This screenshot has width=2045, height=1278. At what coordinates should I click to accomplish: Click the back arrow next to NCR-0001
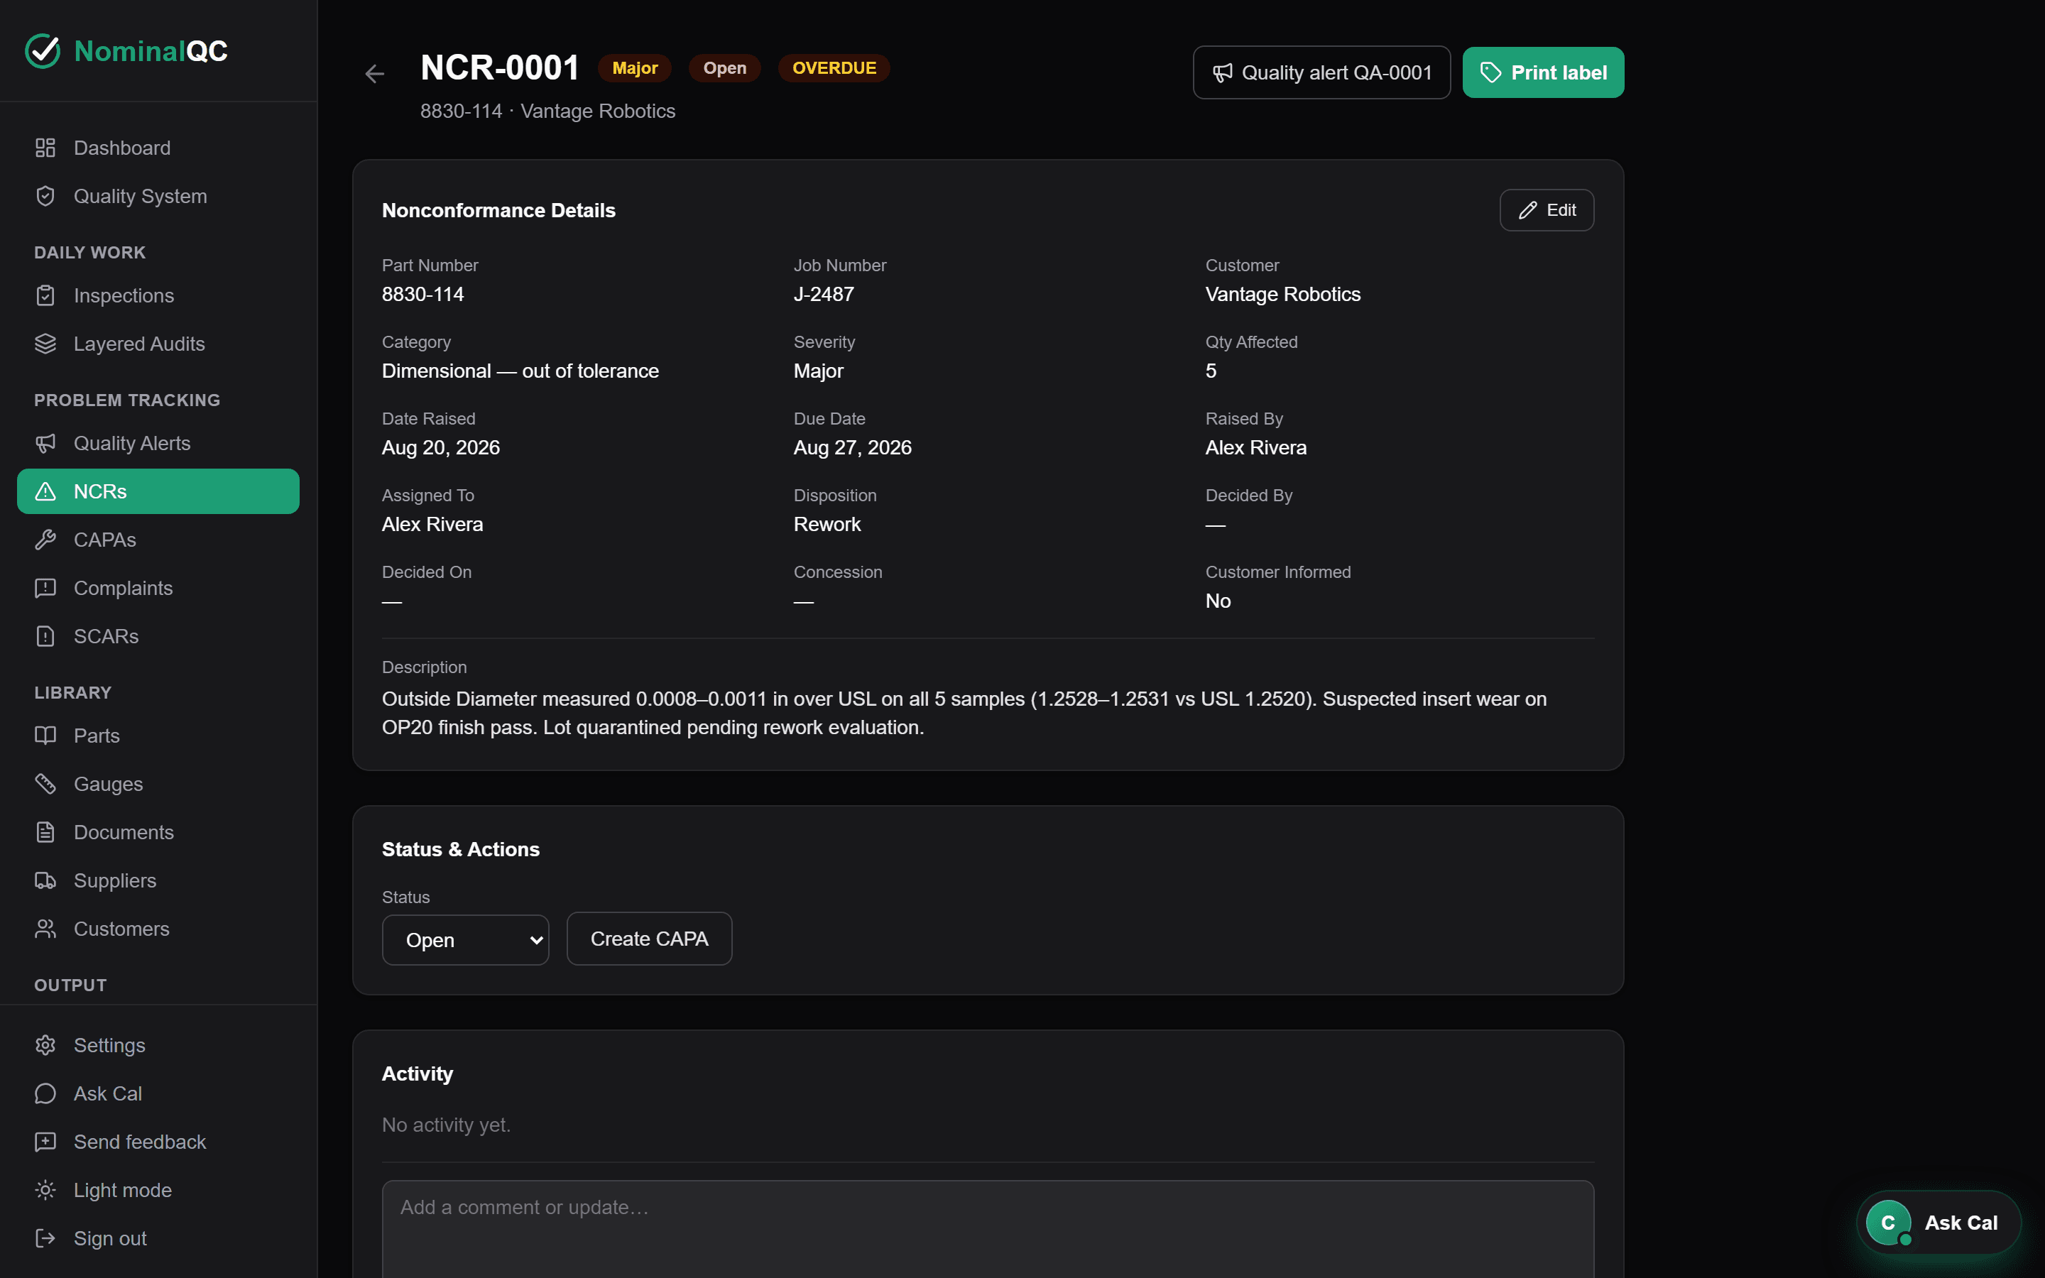(x=374, y=74)
